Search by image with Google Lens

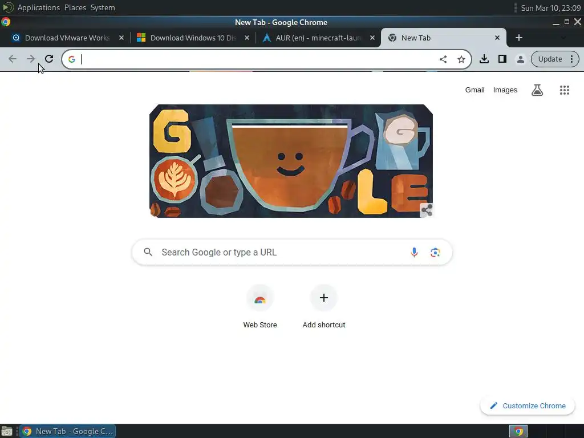point(435,252)
